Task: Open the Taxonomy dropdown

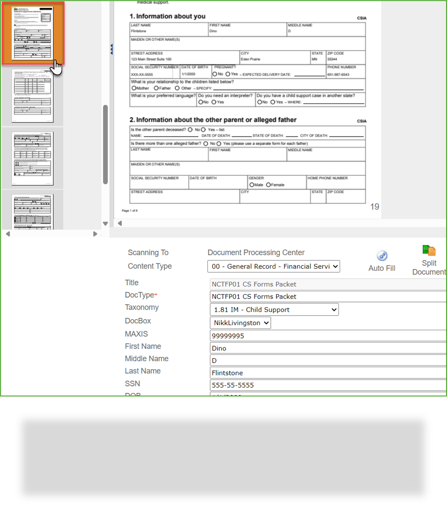Action: click(x=274, y=309)
